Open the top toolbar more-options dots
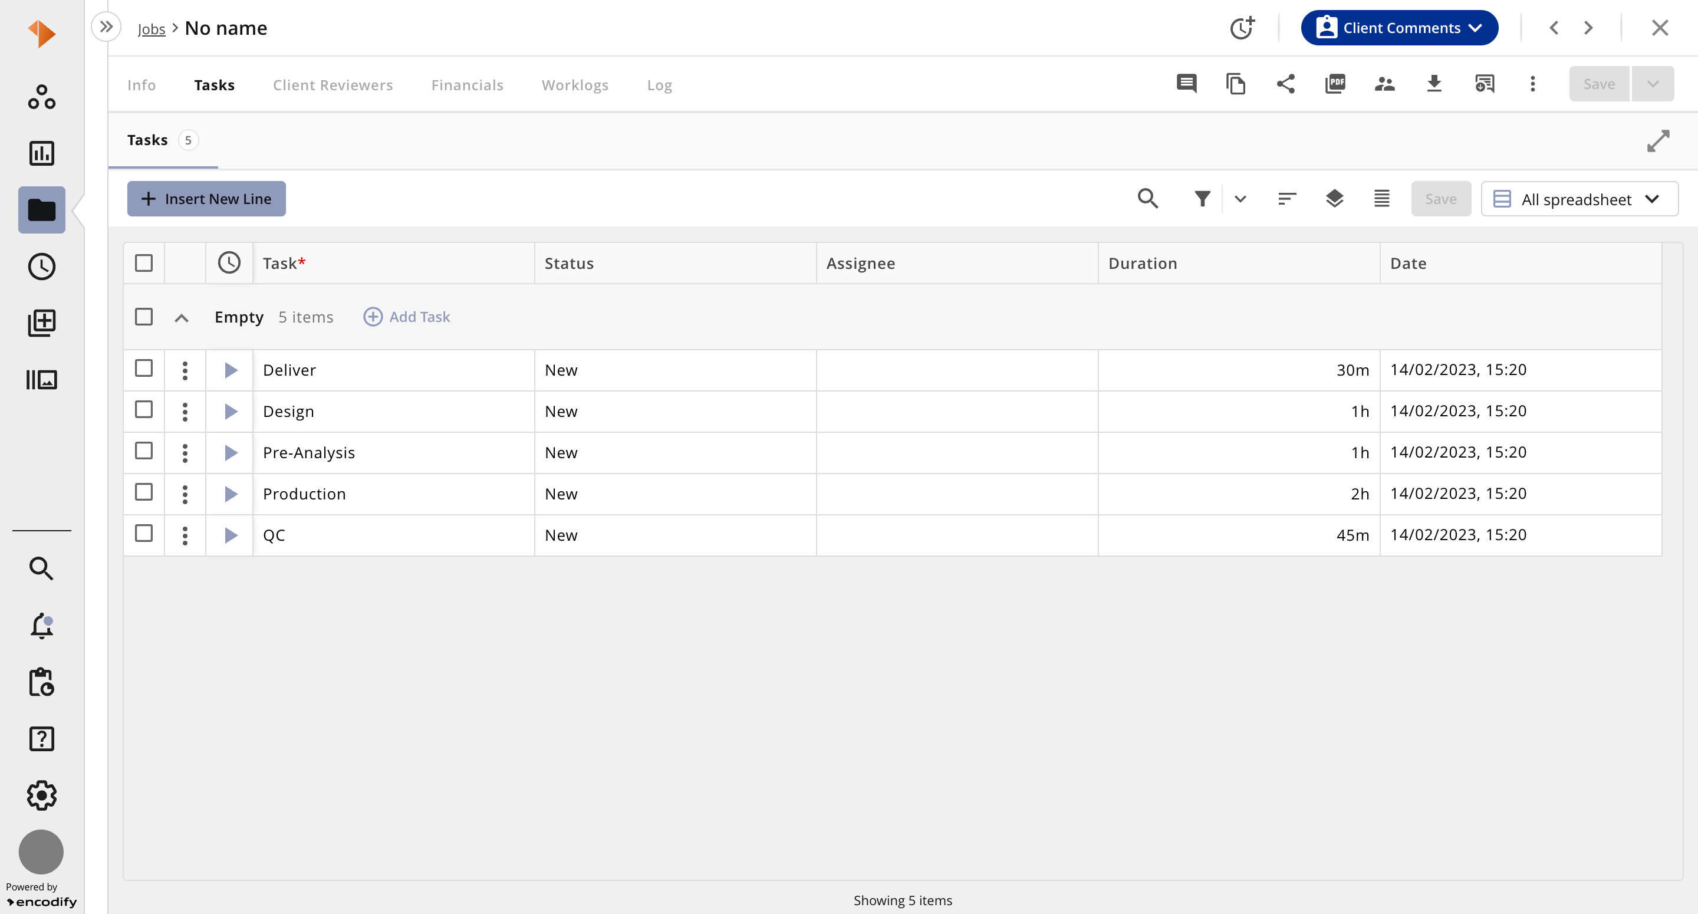 coord(1532,84)
